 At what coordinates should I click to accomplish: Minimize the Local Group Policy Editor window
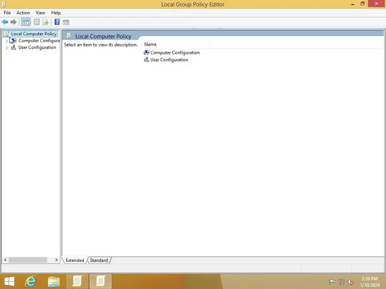(353, 4)
